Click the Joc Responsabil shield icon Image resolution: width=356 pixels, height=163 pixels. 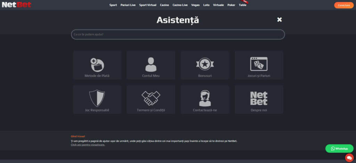pos(97,98)
